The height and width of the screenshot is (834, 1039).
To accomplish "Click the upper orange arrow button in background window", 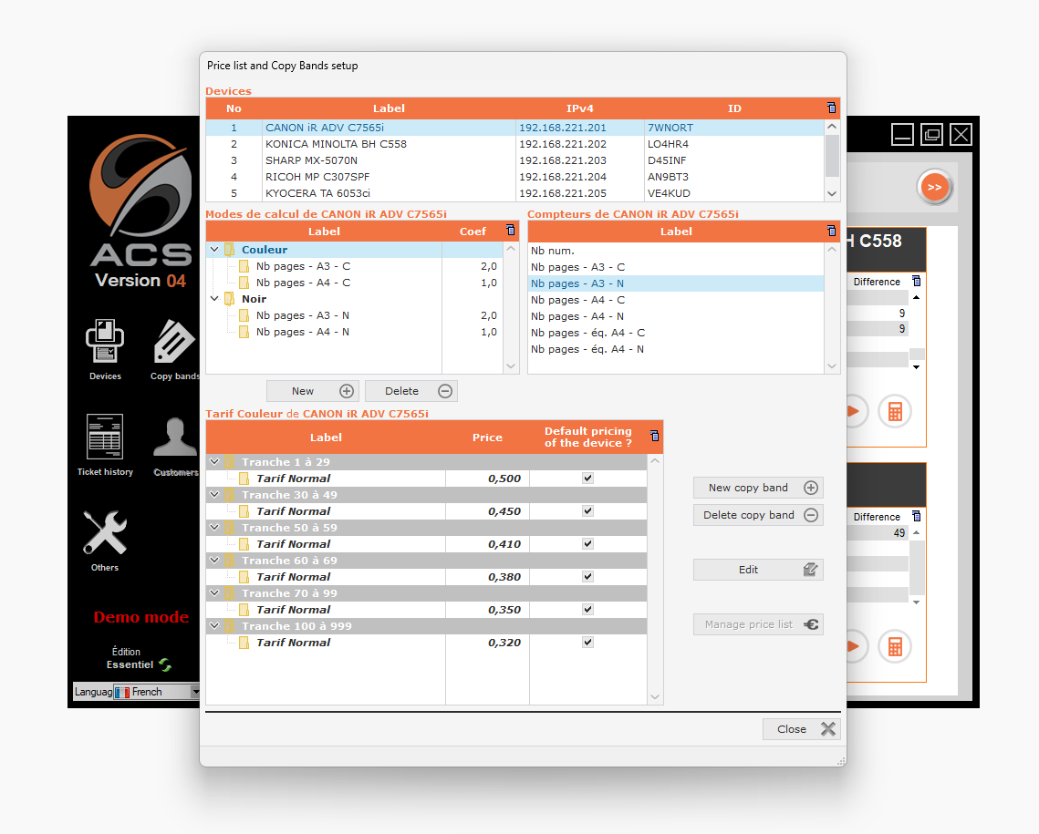I will coord(854,411).
